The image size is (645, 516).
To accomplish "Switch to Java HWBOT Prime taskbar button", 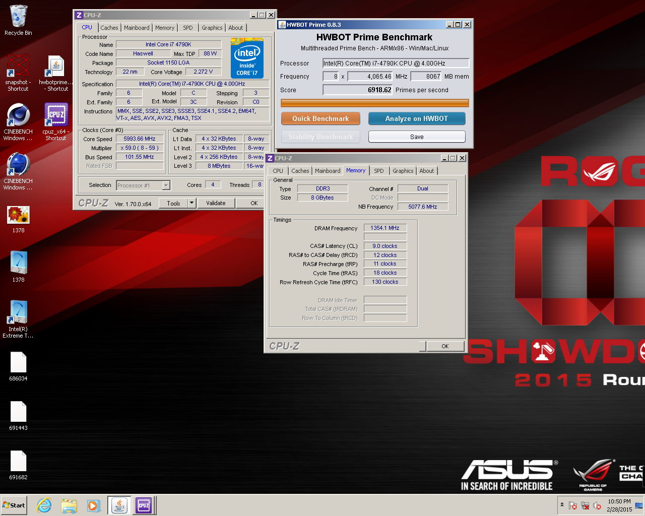I will pos(119,505).
